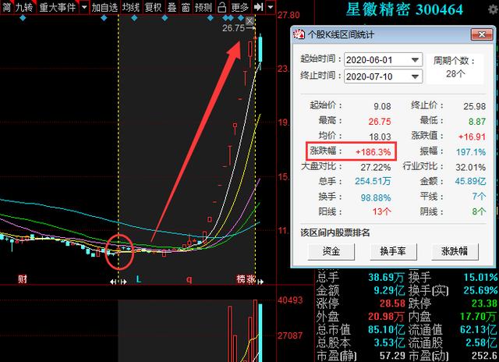This screenshot has height=362, width=499.
Task: Click the 涨 marker below the chart
Action: 251,279
